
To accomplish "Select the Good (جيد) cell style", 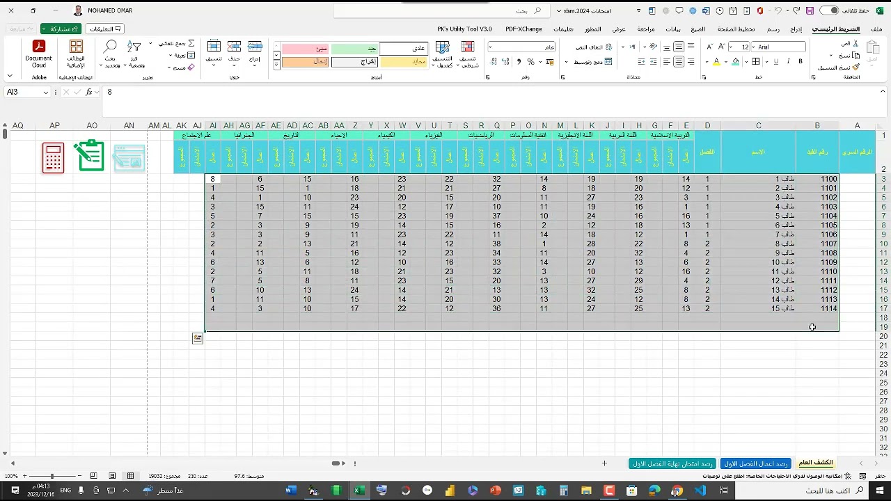I will pos(354,49).
